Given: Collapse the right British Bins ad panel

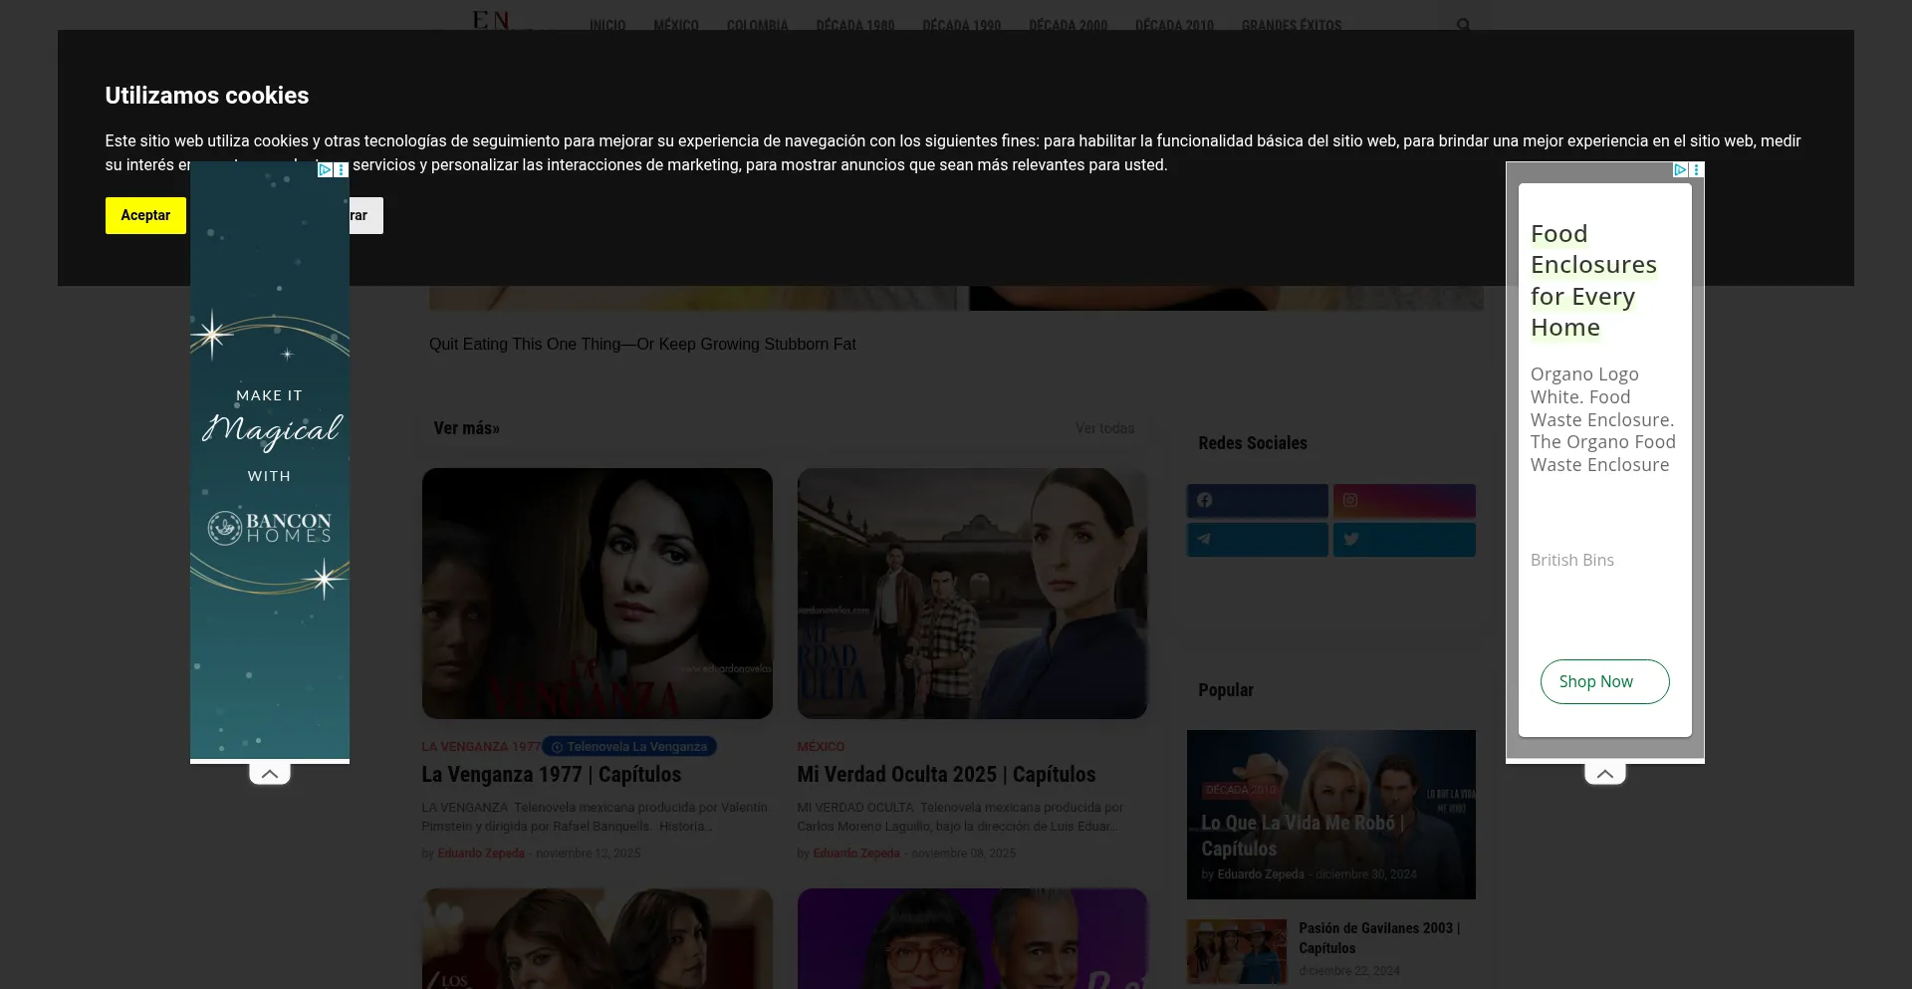Looking at the screenshot, I should [1605, 774].
